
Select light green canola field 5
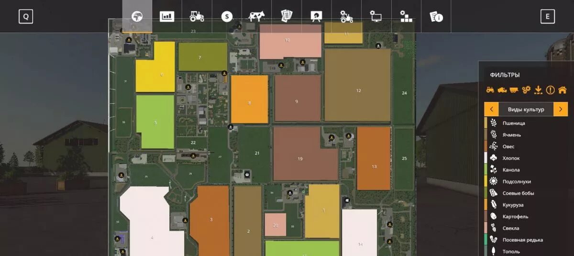[155, 122]
